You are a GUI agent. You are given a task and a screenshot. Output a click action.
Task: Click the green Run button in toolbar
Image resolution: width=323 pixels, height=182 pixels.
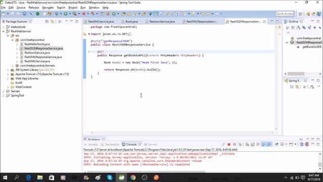66,14
